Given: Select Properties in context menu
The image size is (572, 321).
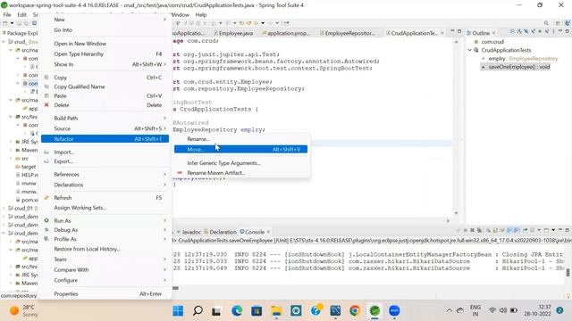Looking at the screenshot, I should tap(105, 293).
